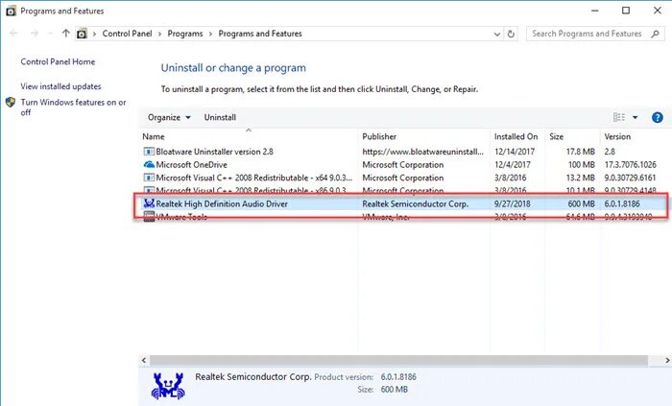
Task: Click the Back navigation arrow
Action: 13,34
